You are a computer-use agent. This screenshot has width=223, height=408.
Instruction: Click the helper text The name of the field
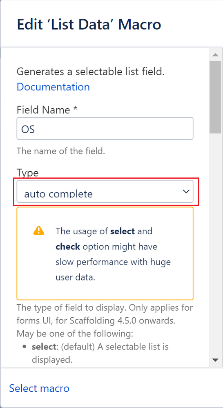(61, 151)
